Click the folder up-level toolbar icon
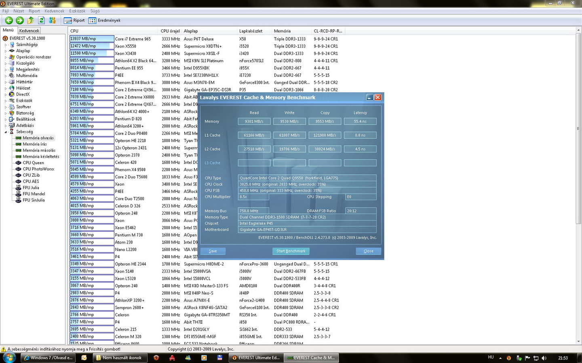 [x=30, y=20]
